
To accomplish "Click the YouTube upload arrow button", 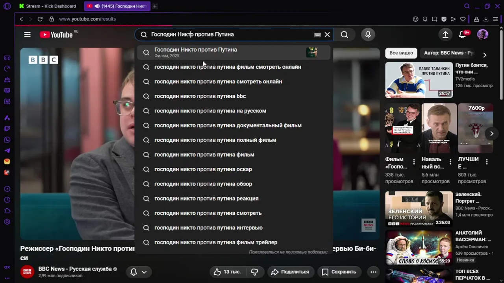I will tap(445, 35).
